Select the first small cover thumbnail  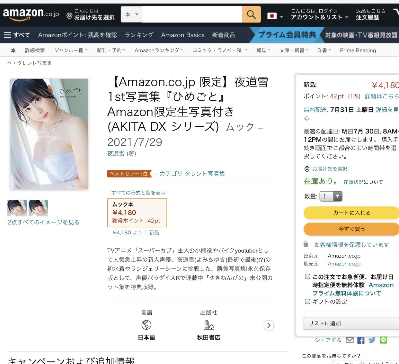[x=17, y=208]
